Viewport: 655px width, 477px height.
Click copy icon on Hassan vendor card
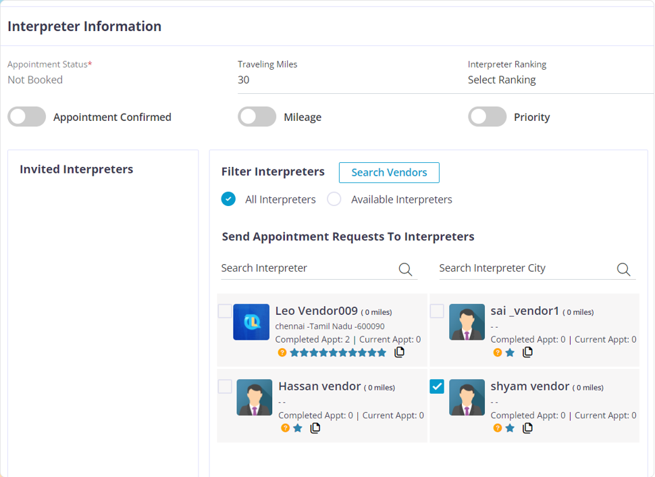[315, 428]
